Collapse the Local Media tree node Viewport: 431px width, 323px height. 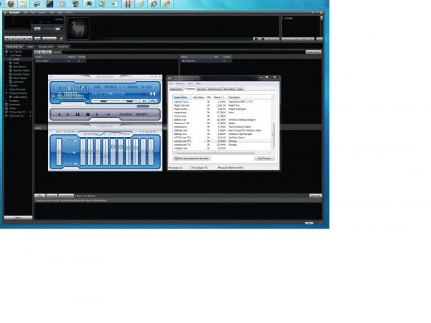tap(6, 55)
